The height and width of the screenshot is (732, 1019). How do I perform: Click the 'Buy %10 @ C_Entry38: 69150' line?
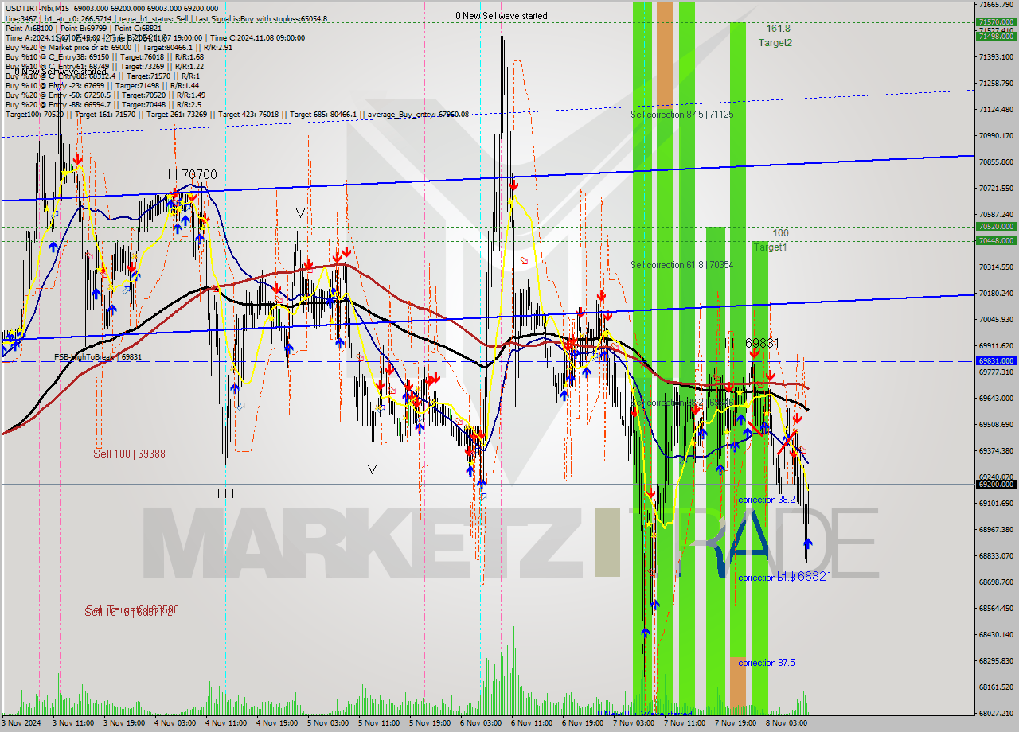point(104,56)
